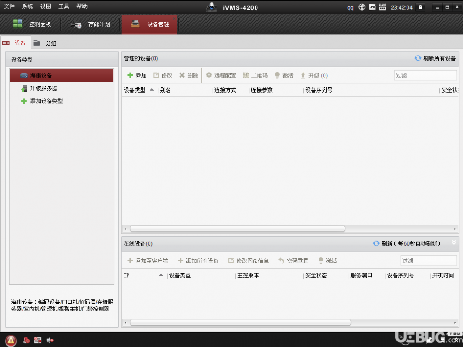Click the 远程配置 gear button
Image resolution: width=463 pixels, height=347 pixels.
[x=221, y=75]
